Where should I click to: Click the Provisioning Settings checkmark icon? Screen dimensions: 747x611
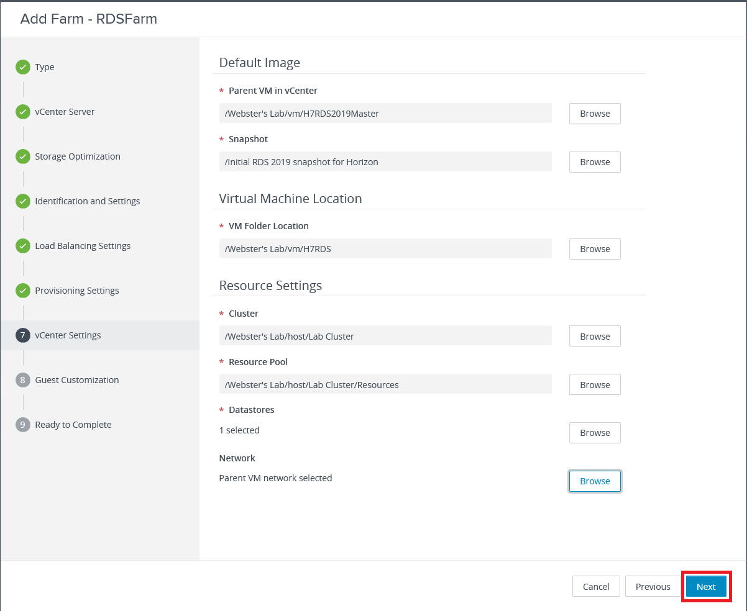tap(23, 291)
